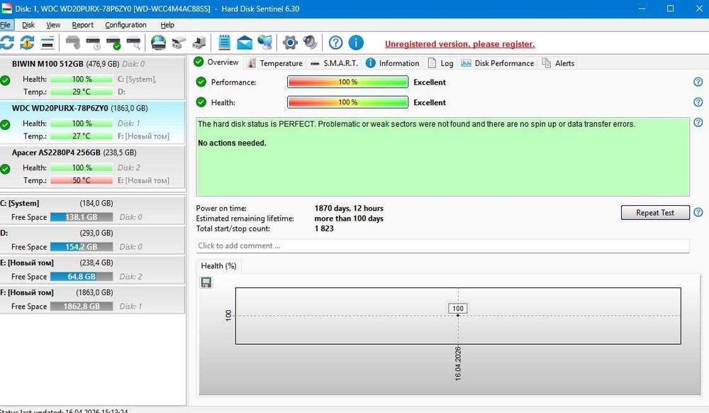Switch to the Log tab

pos(440,63)
